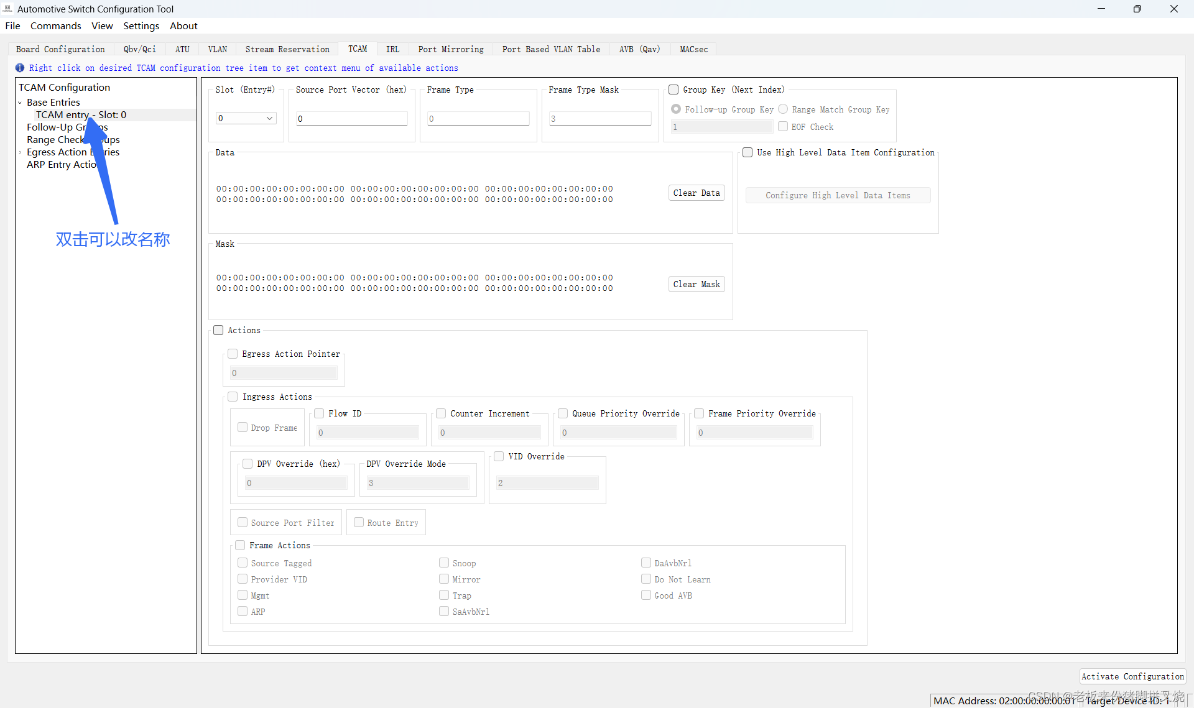Tick the Actions checkbox
The image size is (1194, 708).
218,330
